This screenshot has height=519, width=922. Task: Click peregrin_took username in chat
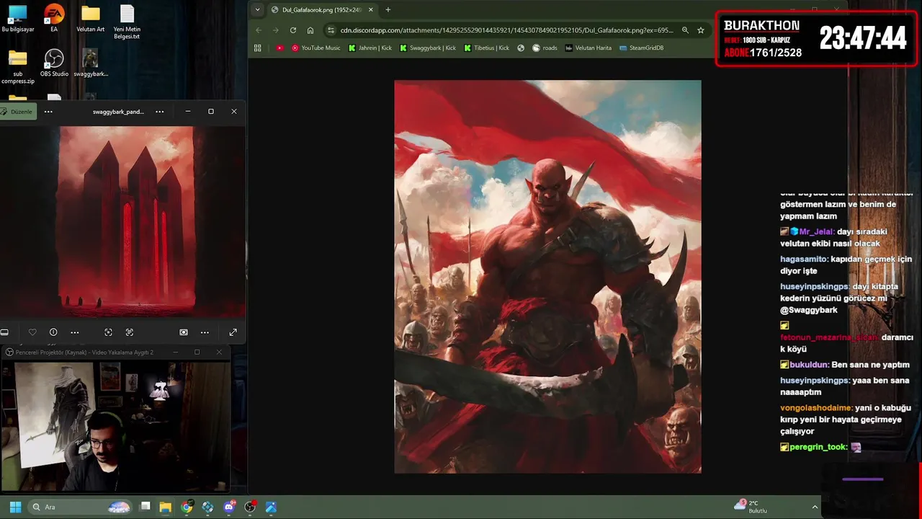[818, 447]
